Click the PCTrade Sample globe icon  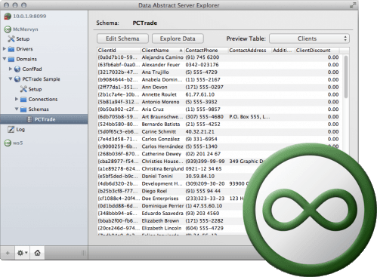coord(17,79)
